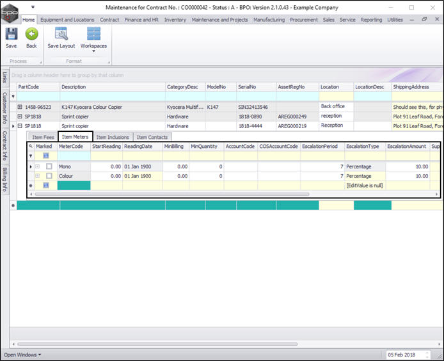Click the search icon in the meters grid header
444x361 pixels.
(x=31, y=146)
